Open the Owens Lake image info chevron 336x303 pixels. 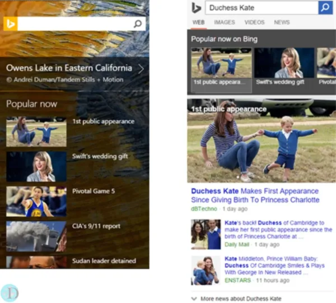pyautogui.click(x=141, y=69)
